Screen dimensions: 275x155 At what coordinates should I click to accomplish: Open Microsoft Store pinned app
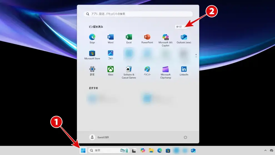(92, 55)
